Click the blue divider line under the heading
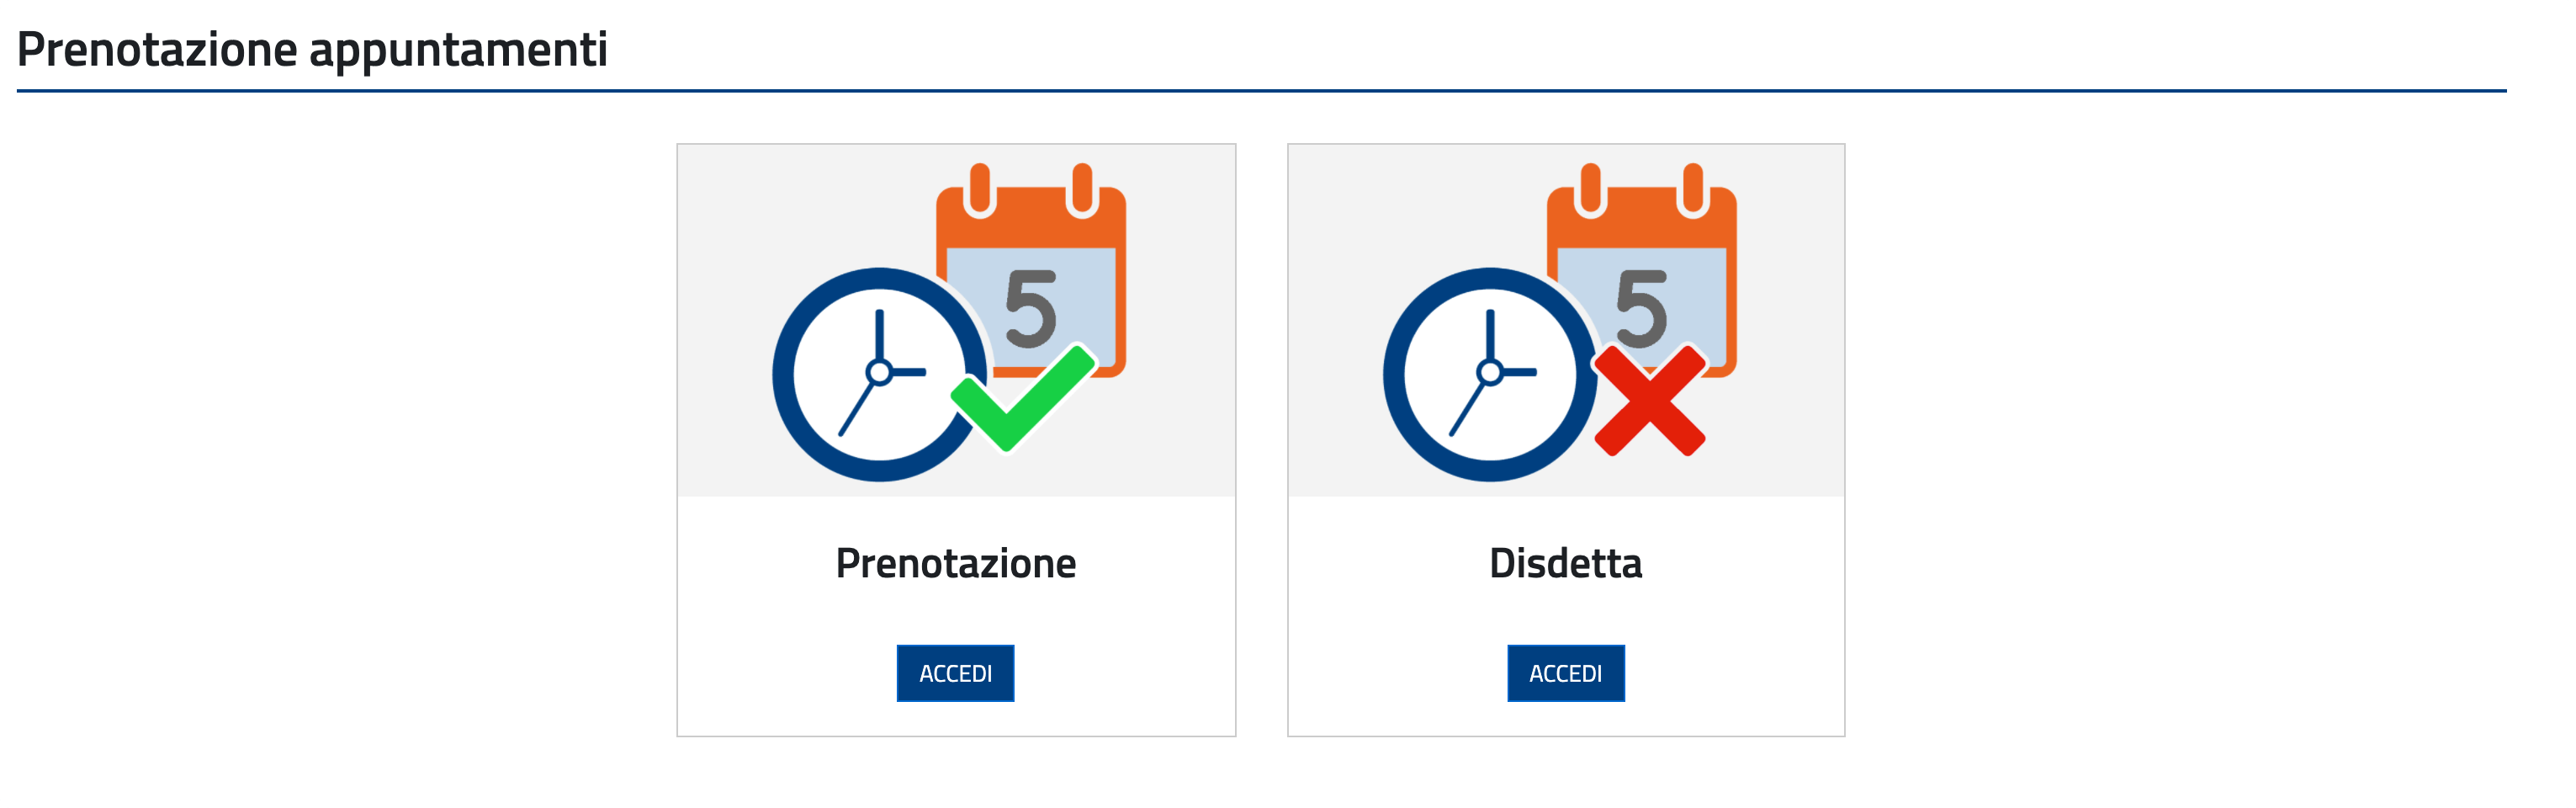Viewport: 2576px width, 808px height. point(1261,91)
